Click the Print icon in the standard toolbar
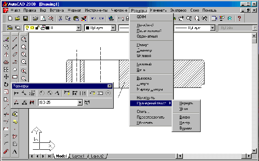This screenshot has width=259, height=161. tap(35, 18)
